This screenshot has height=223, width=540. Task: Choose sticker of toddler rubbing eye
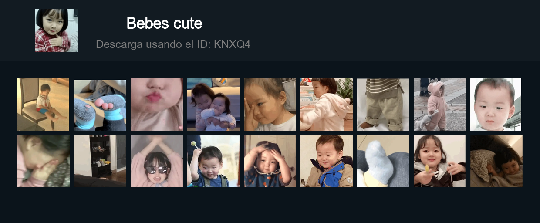[x=270, y=105]
